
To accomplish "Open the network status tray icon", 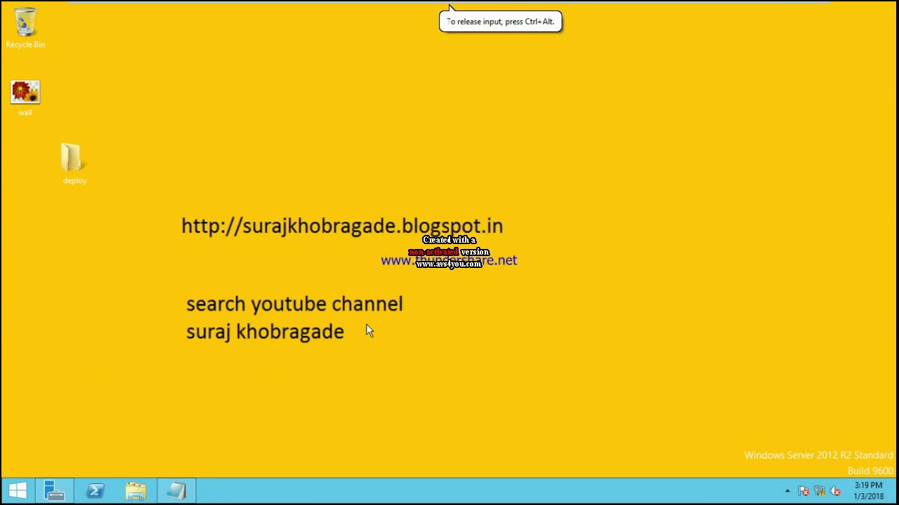I will click(x=819, y=491).
